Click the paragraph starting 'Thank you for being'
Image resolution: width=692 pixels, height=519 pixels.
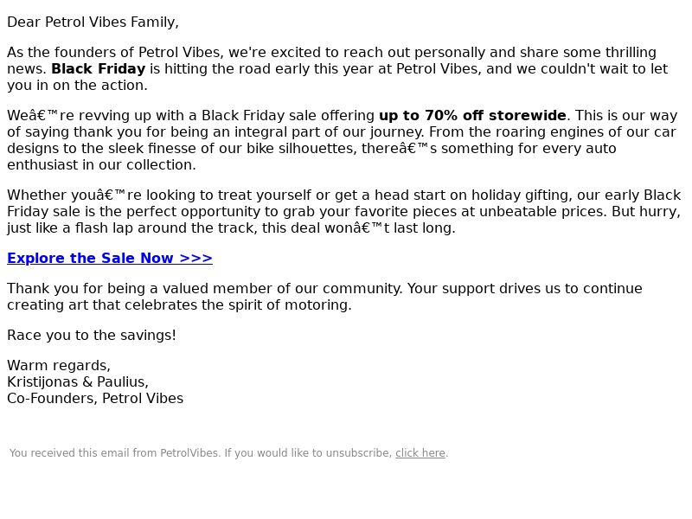tap(325, 297)
